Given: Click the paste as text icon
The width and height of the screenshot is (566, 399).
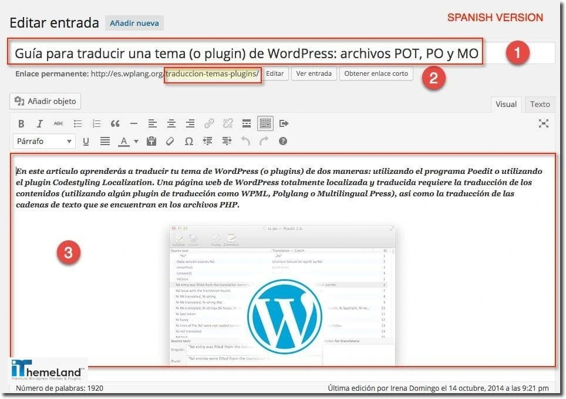Looking at the screenshot, I should pyautogui.click(x=151, y=141).
